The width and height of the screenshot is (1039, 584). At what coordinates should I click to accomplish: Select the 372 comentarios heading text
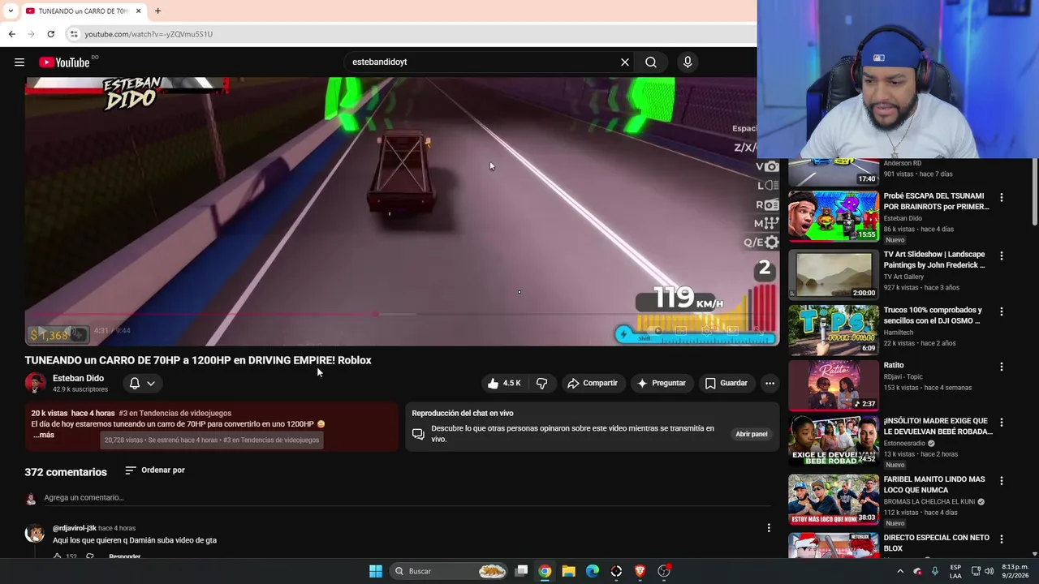pos(66,472)
